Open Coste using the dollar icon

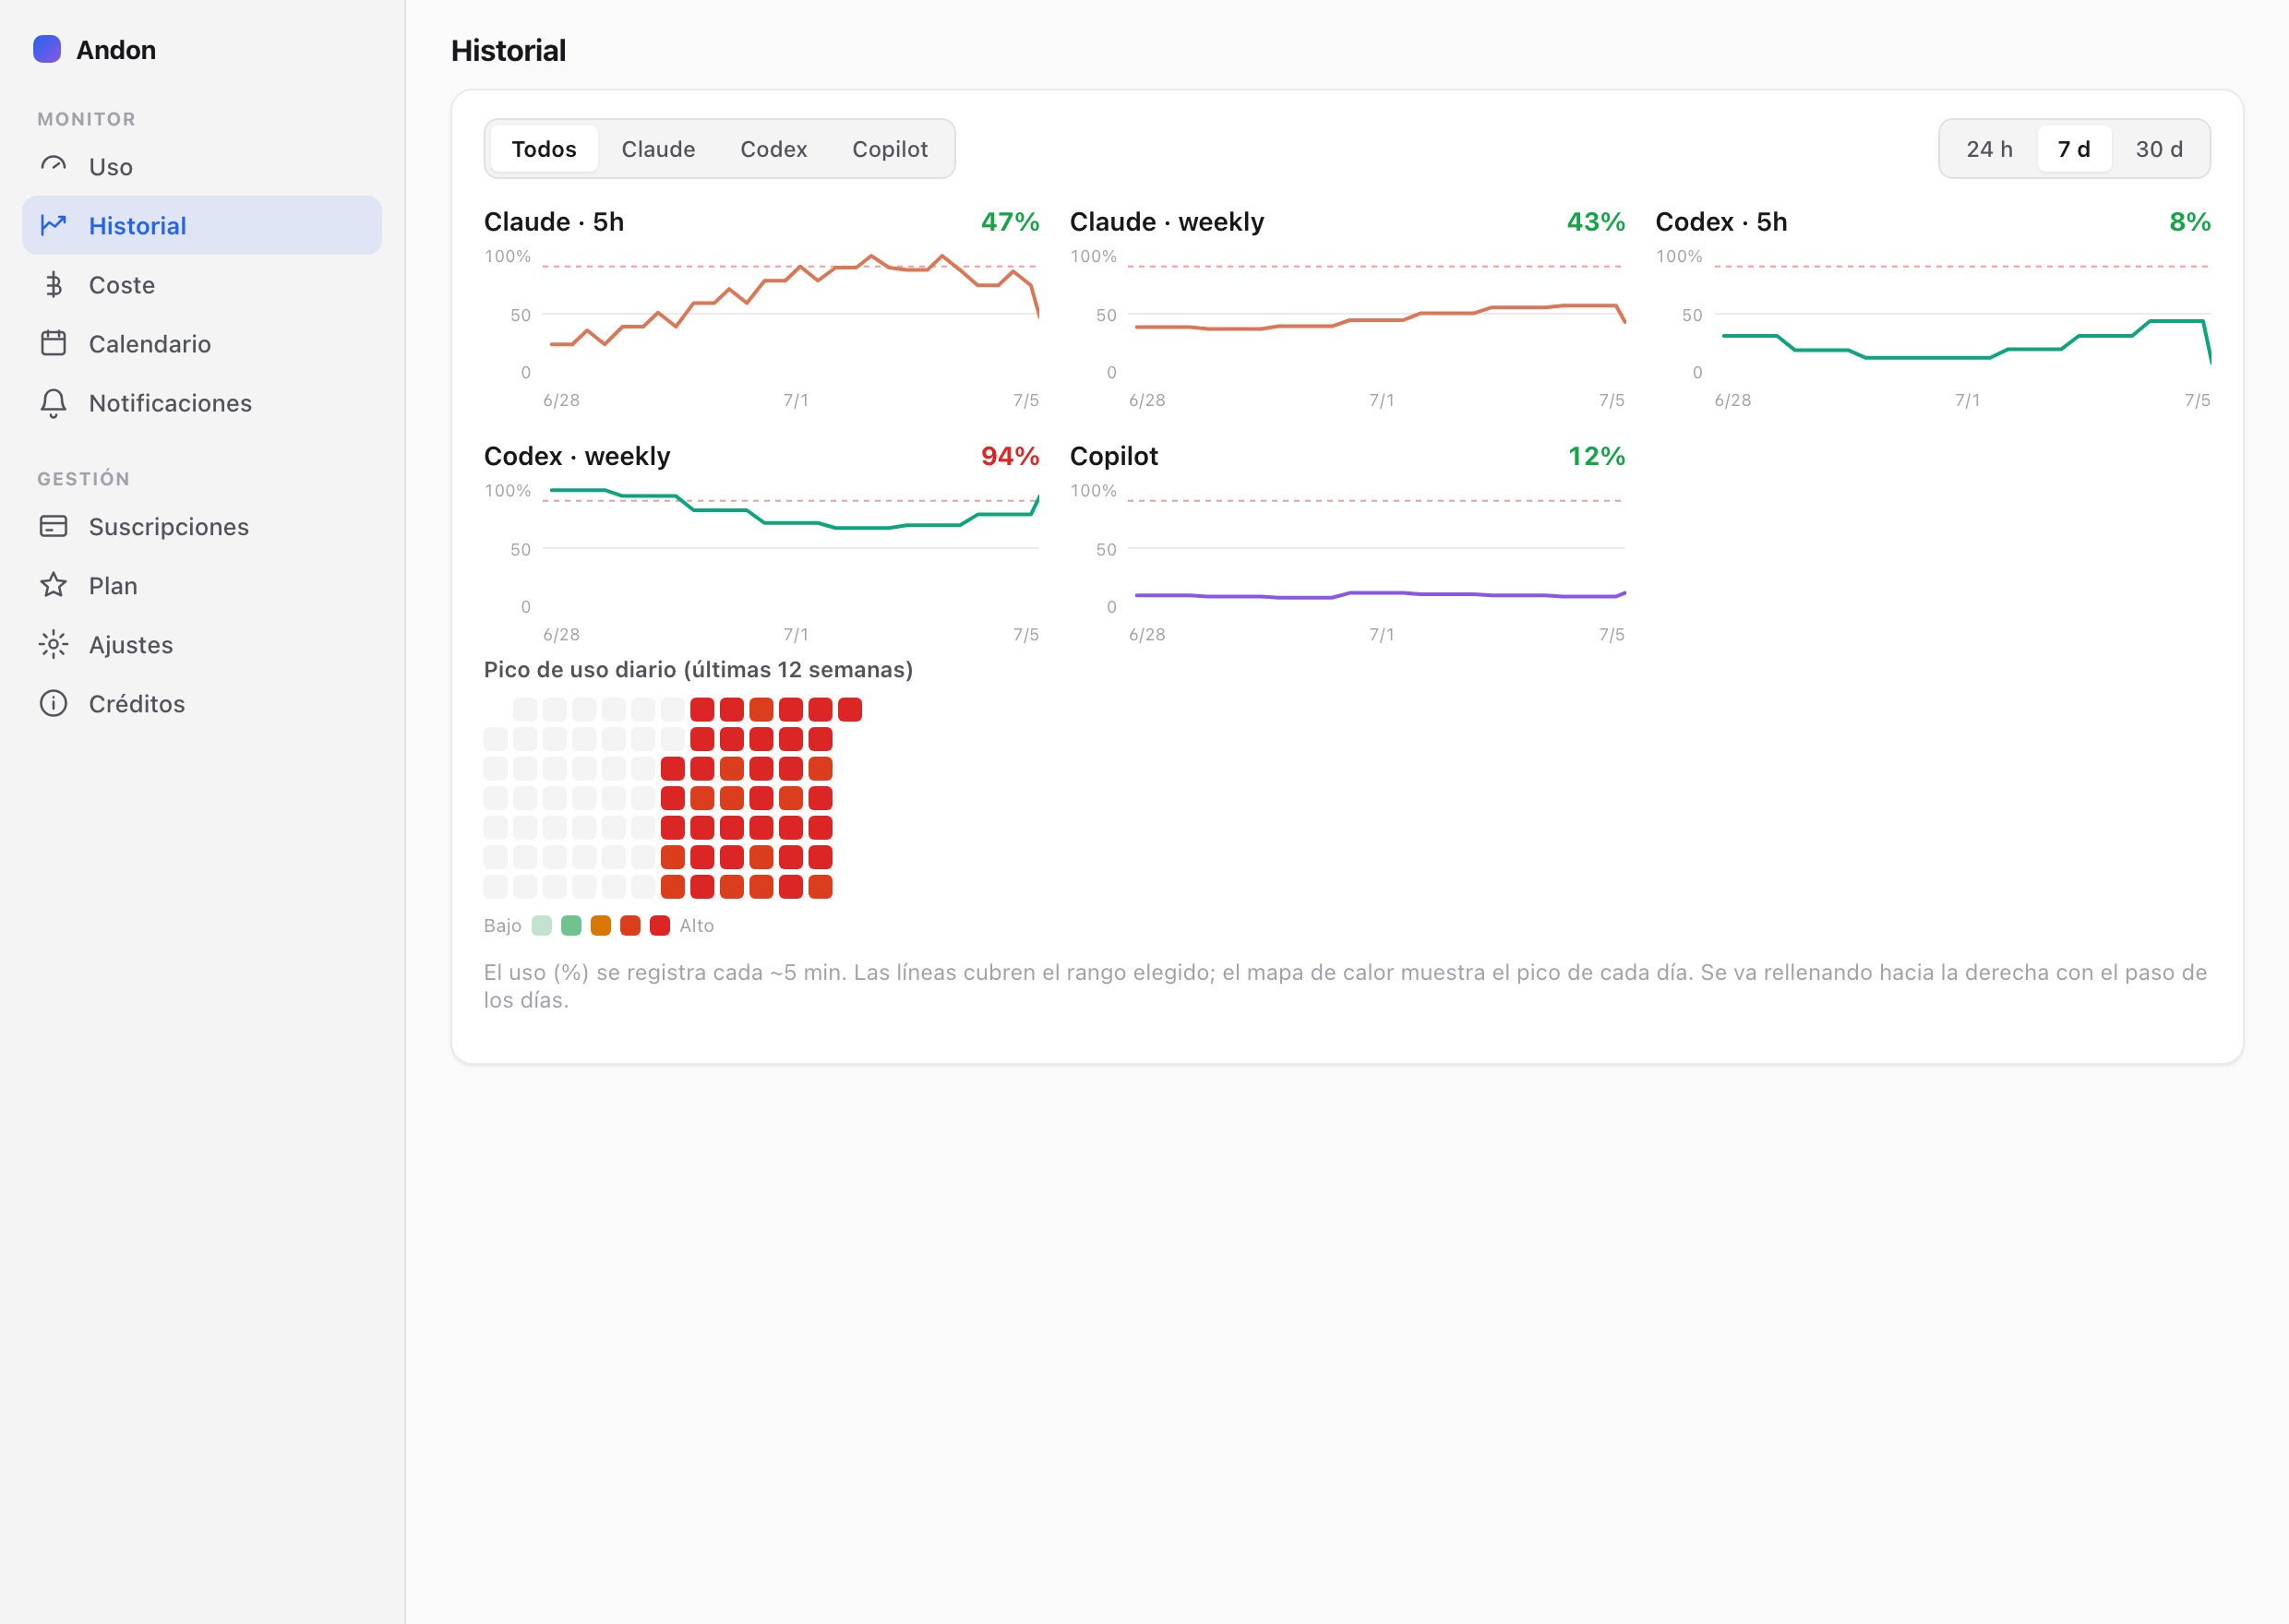pyautogui.click(x=53, y=284)
